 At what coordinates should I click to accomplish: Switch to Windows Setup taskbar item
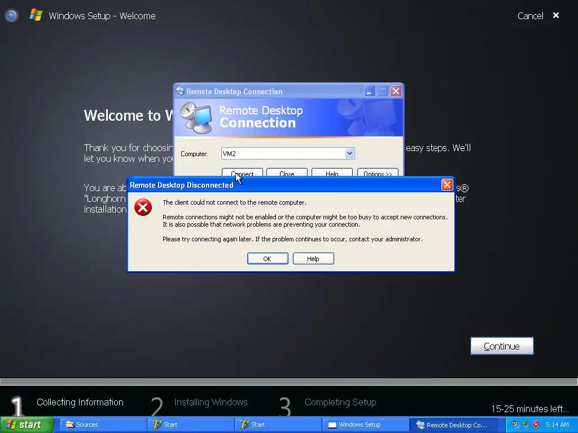[365, 425]
